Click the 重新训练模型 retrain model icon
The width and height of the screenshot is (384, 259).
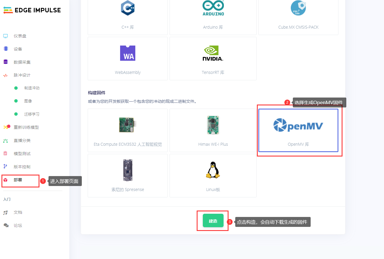[6, 127]
